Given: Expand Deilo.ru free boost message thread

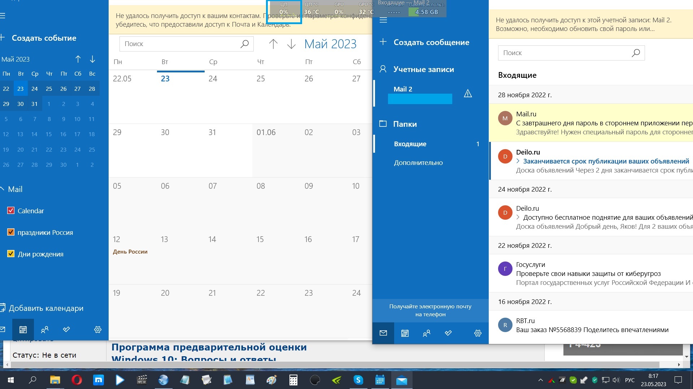Looking at the screenshot, I should pos(518,217).
